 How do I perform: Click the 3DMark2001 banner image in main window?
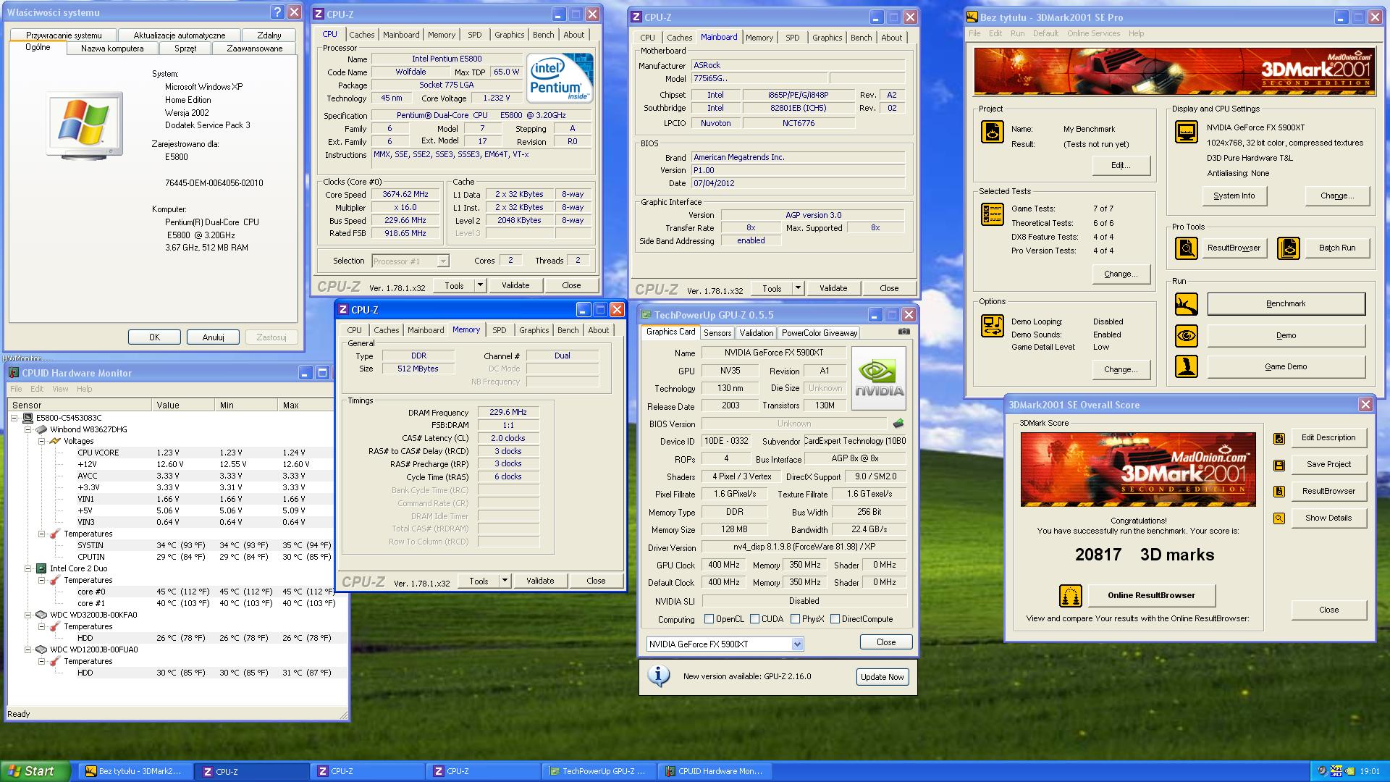click(x=1174, y=72)
